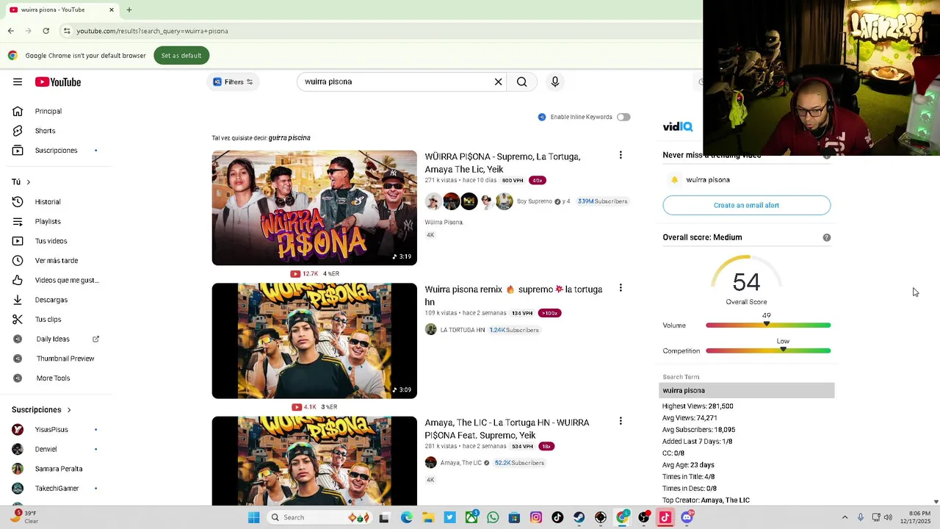The width and height of the screenshot is (940, 529).
Task: Open Amaya, The LIC channel avatar
Action: 431,463
